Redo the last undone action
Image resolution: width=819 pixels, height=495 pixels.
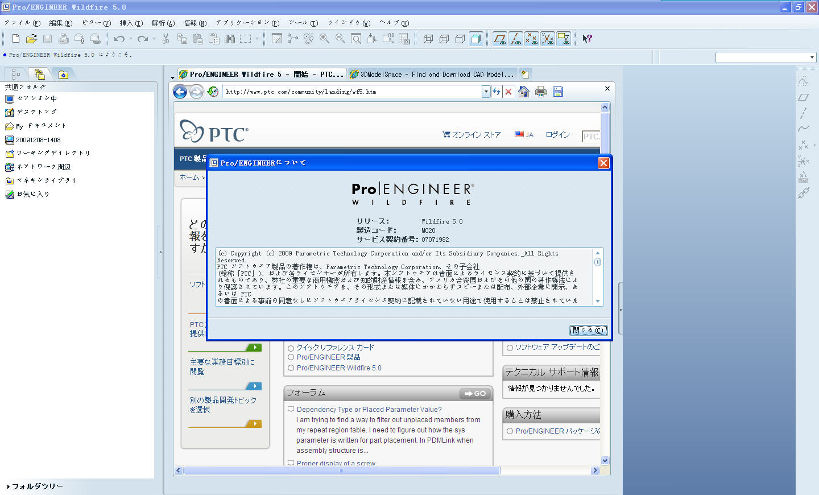click(142, 39)
